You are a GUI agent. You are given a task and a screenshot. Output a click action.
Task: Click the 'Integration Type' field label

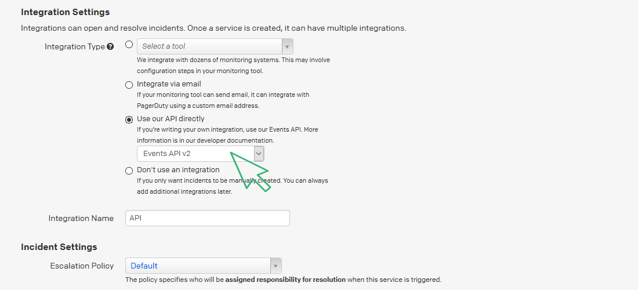click(x=75, y=47)
